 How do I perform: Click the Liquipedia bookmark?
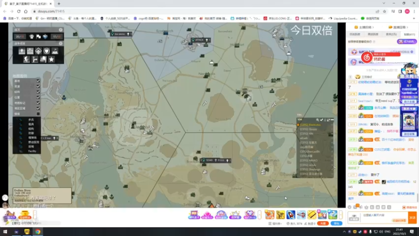(x=343, y=18)
